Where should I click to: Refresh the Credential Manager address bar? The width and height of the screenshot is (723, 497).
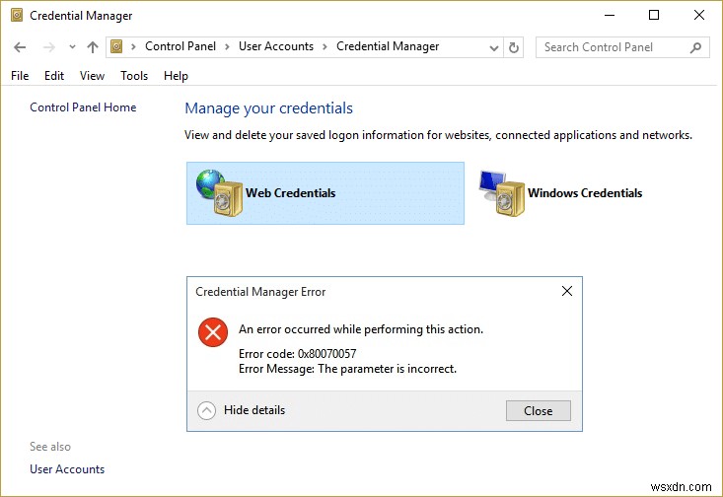point(514,46)
